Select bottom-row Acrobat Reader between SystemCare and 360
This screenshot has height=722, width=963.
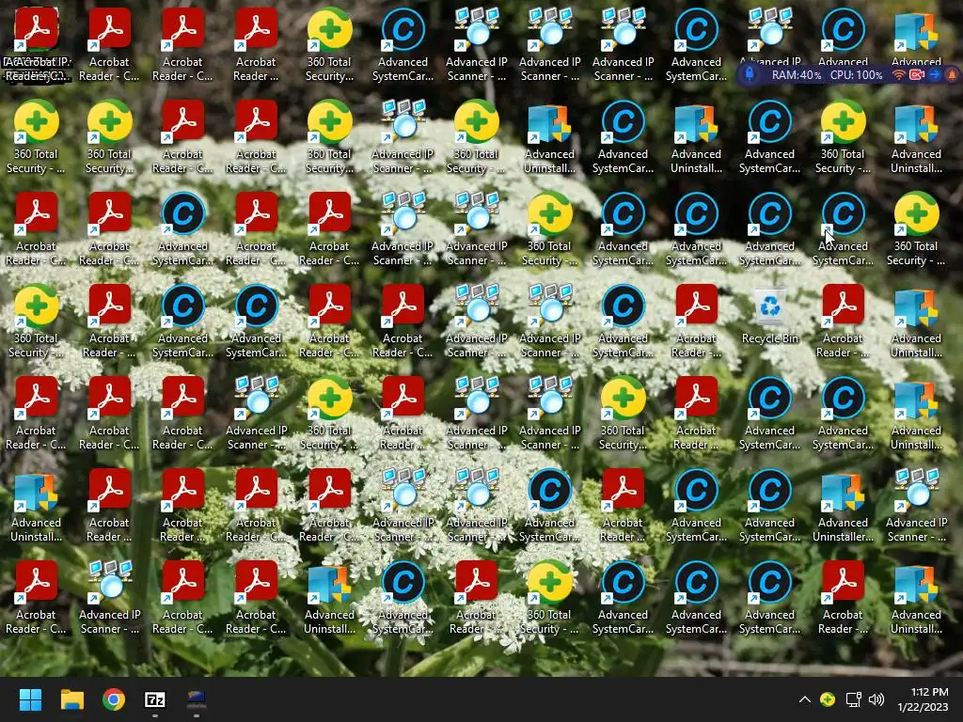pos(476,596)
